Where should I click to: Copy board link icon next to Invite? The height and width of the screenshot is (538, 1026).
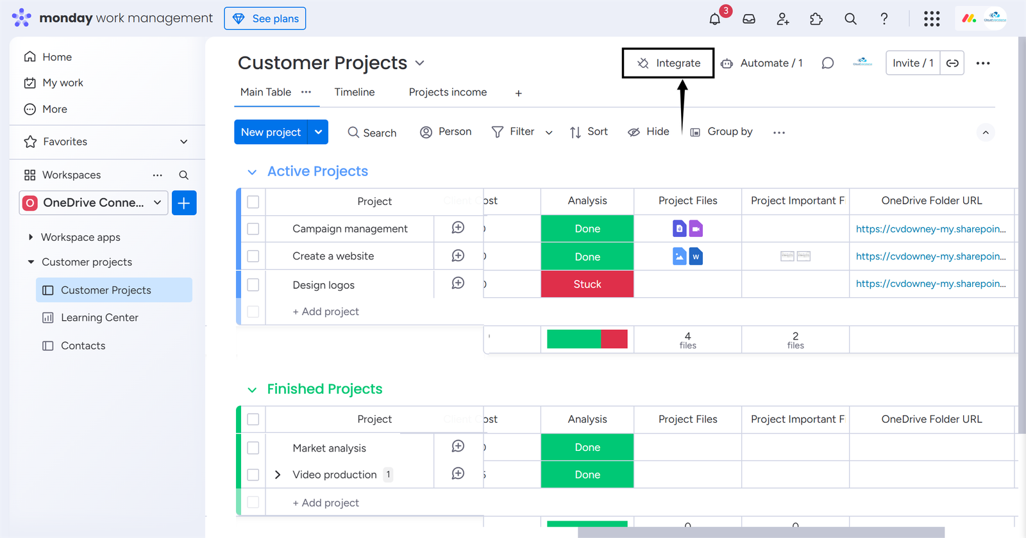pos(952,63)
